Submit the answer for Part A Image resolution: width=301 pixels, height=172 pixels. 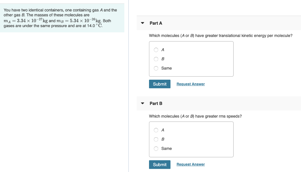160,84
